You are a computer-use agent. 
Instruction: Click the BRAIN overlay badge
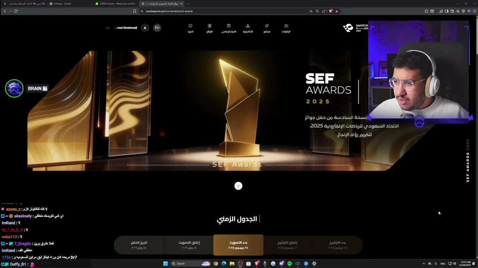tap(27, 89)
